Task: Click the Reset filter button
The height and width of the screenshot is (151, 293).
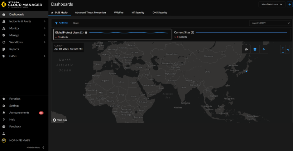Action: click(76, 23)
